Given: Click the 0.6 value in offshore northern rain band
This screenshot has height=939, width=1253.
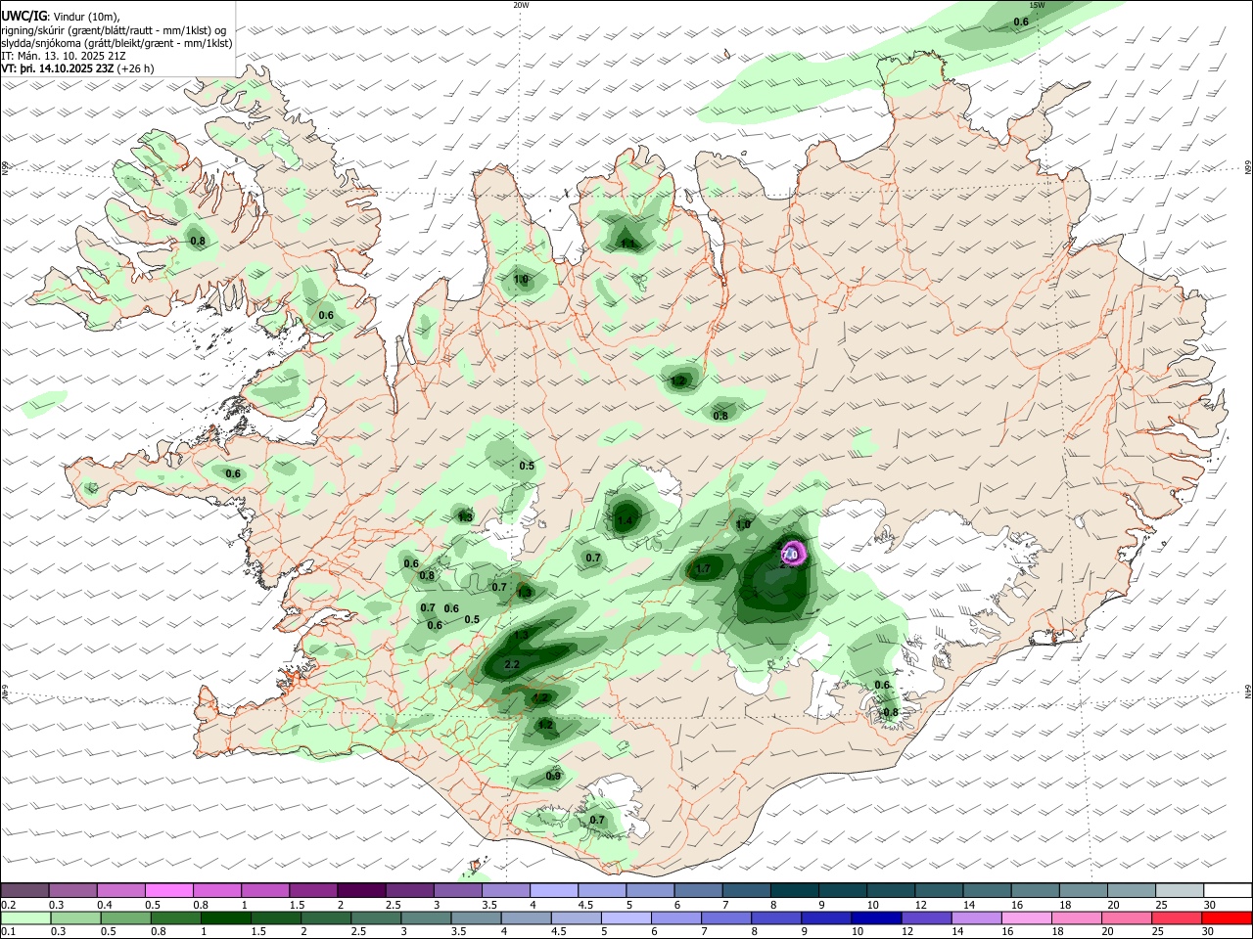Looking at the screenshot, I should 1021,22.
